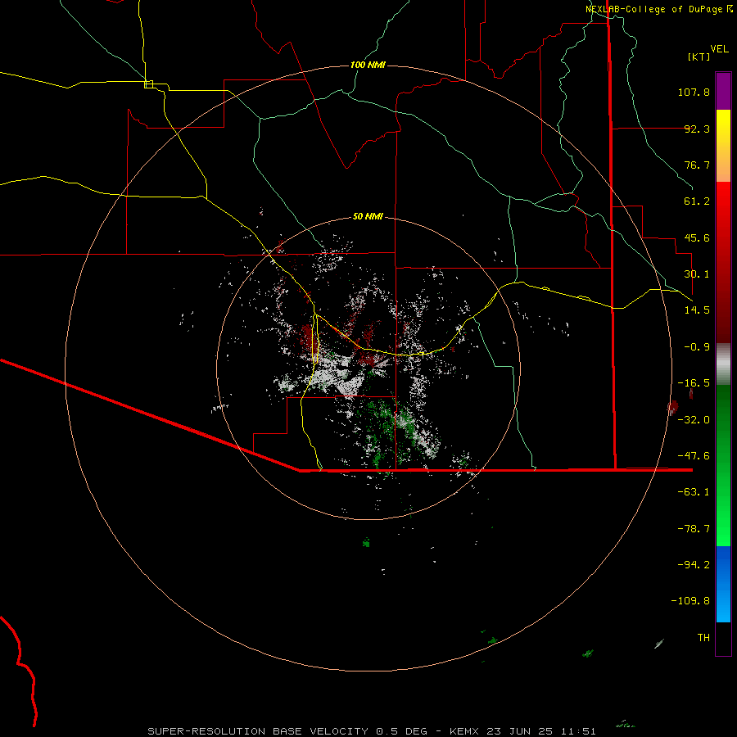Click the VEL scale title
Image resolution: width=737 pixels, height=737 pixels.
click(719, 49)
